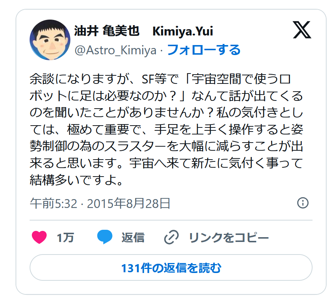Click the chain link copy icon

[171, 237]
